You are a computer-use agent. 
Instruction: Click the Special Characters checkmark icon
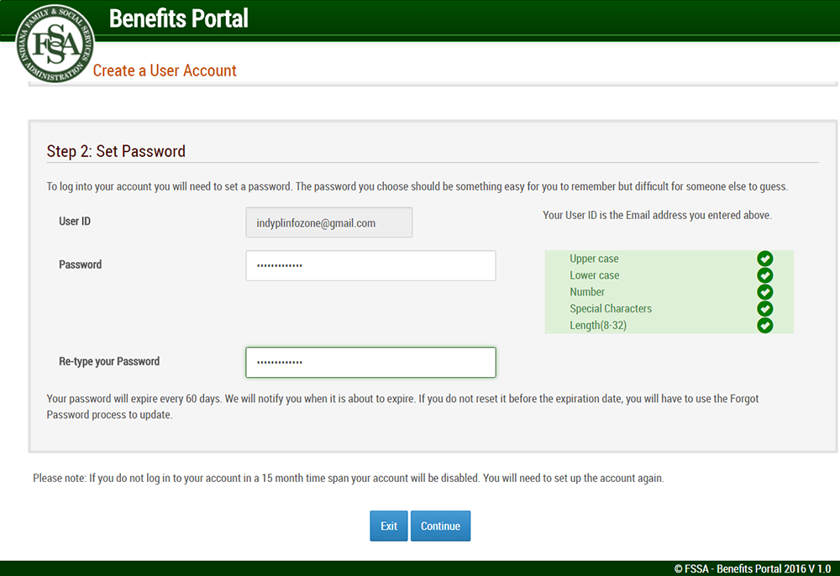click(x=765, y=308)
